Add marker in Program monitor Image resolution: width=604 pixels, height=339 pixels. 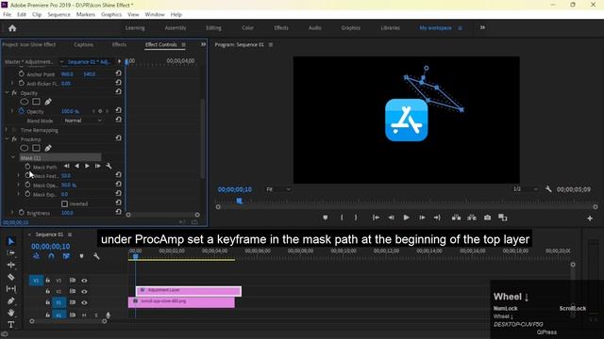325,218
